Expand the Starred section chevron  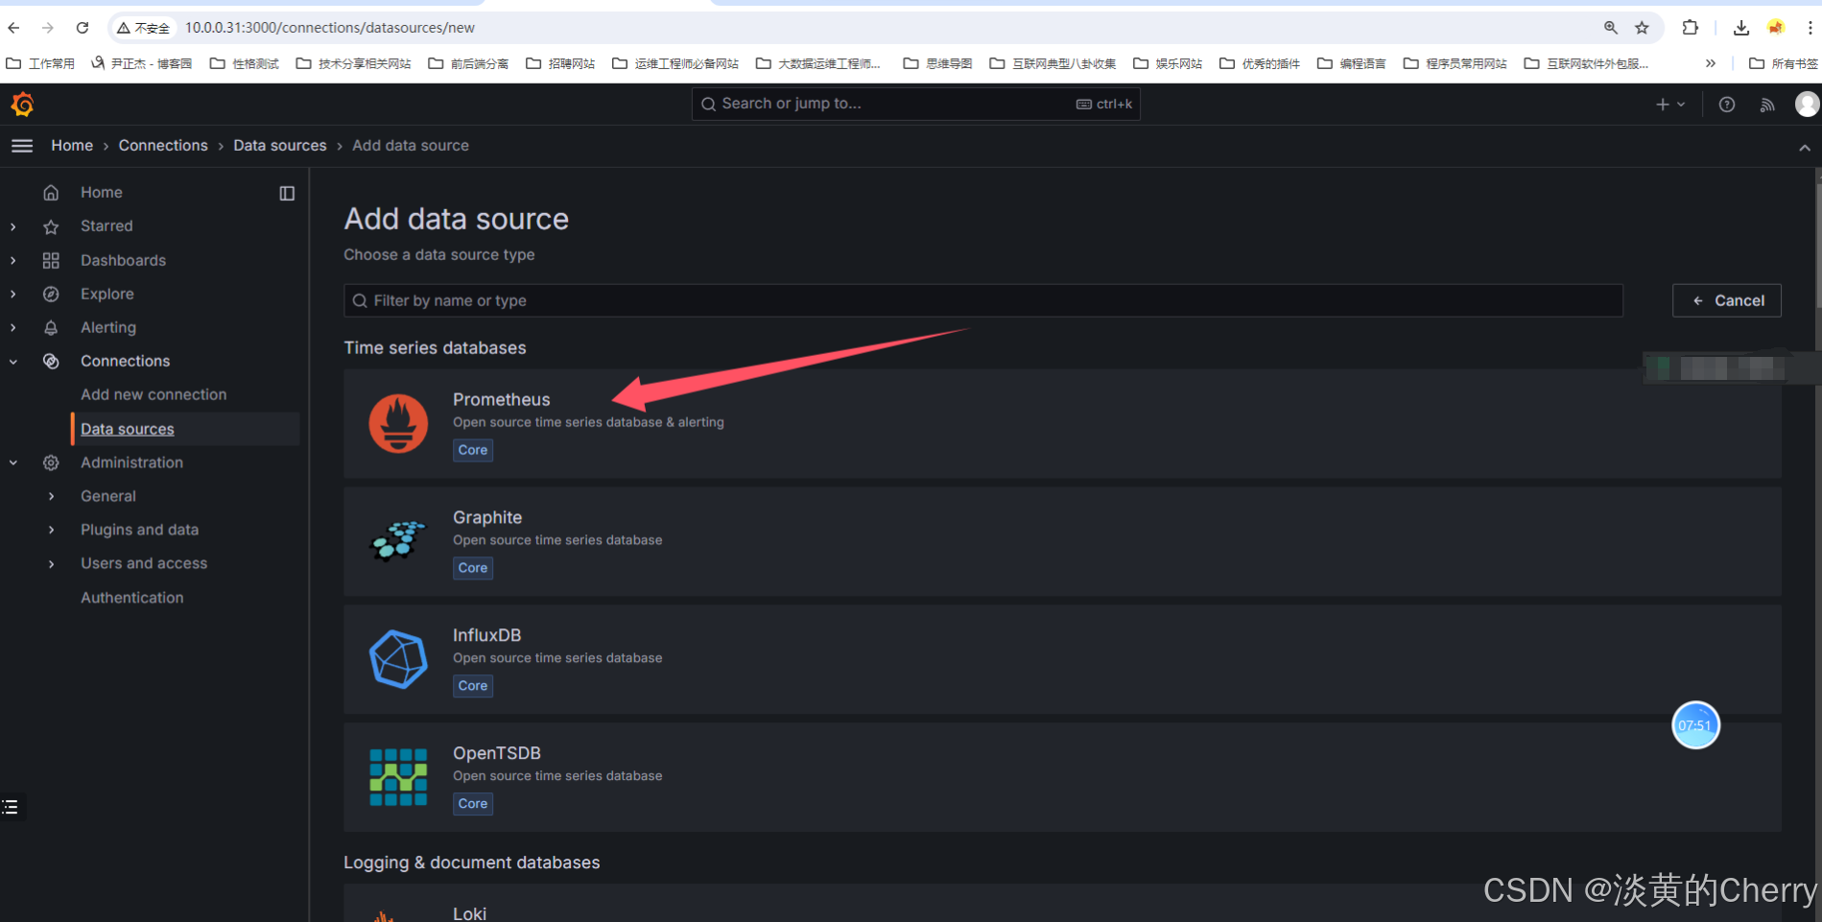[x=13, y=226]
